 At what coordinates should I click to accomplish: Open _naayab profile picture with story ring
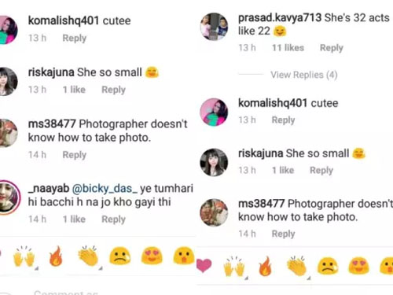[x=9, y=197]
